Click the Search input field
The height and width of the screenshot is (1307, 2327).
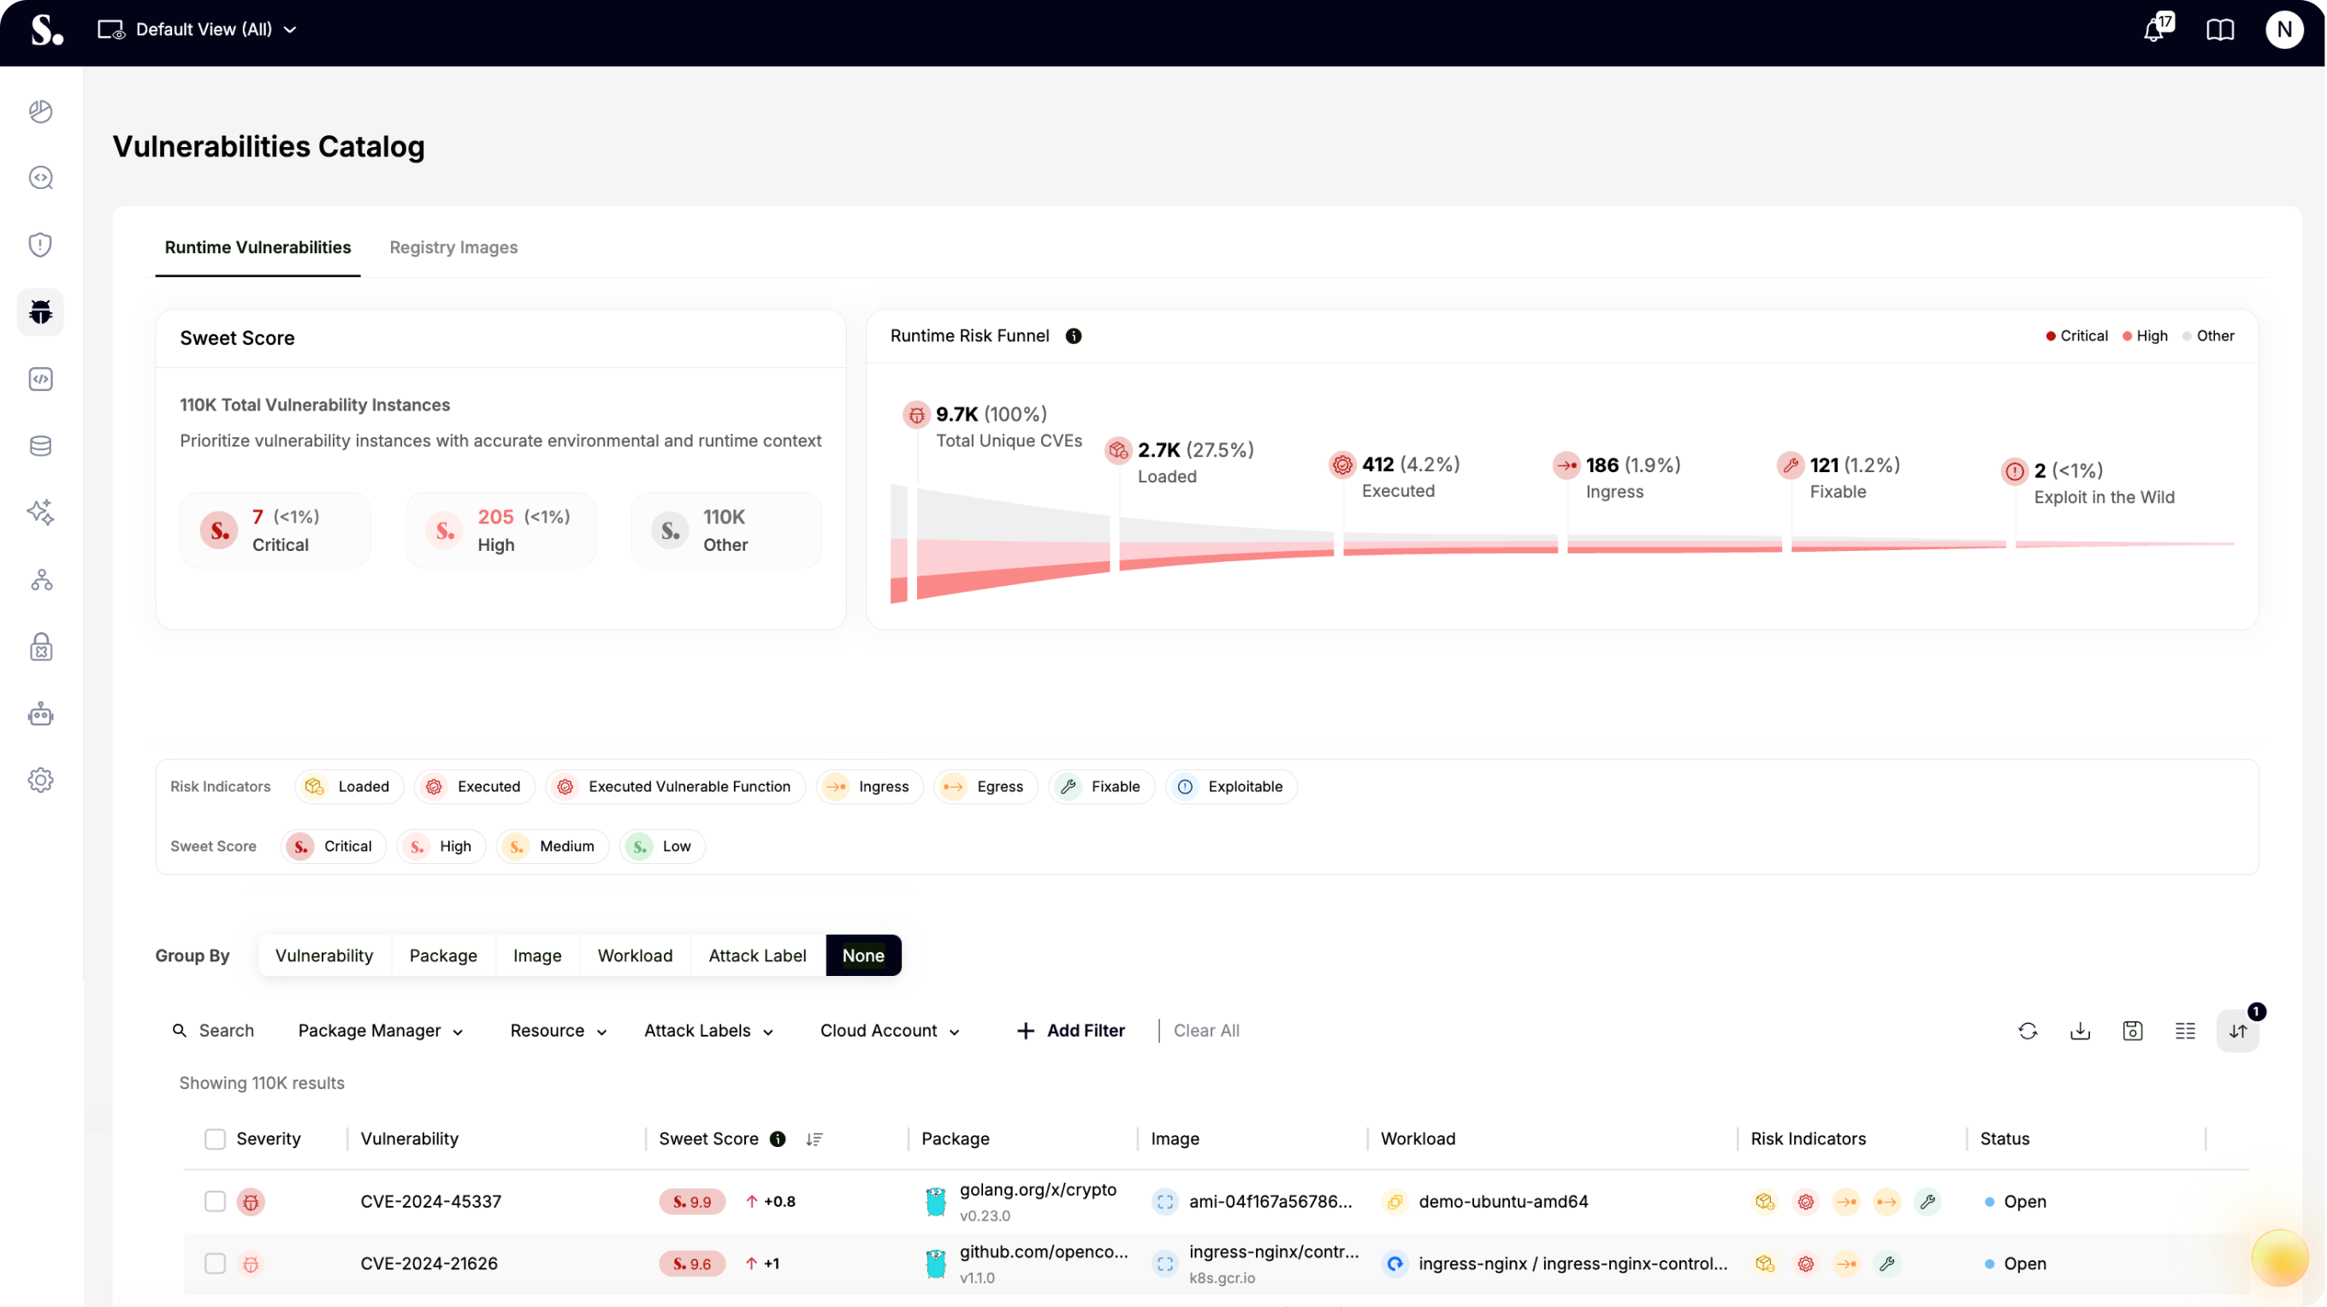point(226,1031)
